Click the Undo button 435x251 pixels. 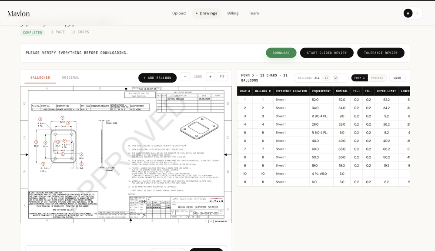coord(397,78)
